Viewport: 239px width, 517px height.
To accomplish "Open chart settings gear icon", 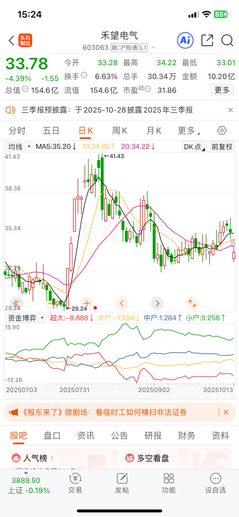I will [222, 130].
